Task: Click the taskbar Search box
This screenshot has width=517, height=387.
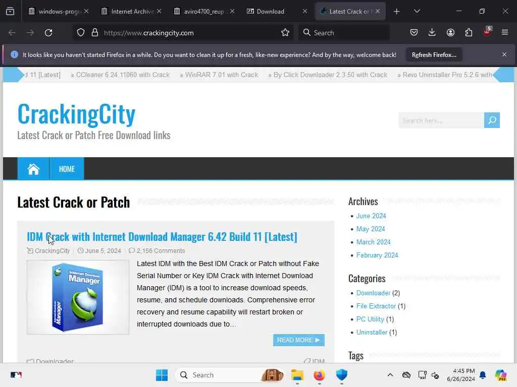Action: (x=230, y=375)
